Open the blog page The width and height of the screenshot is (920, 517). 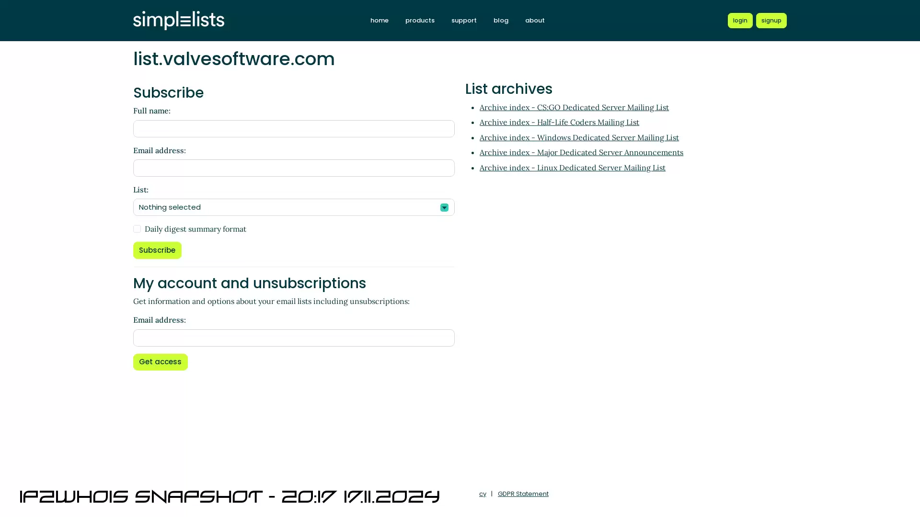[x=501, y=21]
